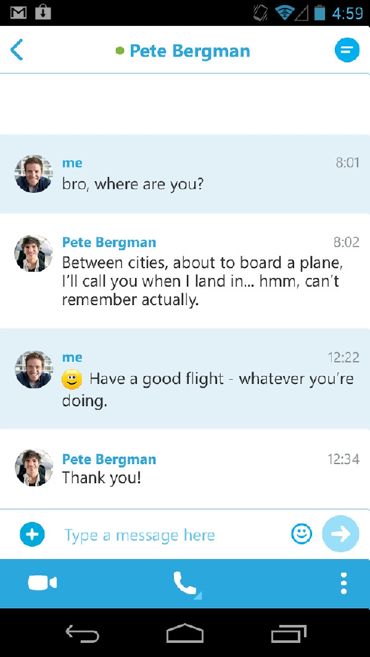
Task: Select the "Have a good flight" message
Action: tap(185, 378)
